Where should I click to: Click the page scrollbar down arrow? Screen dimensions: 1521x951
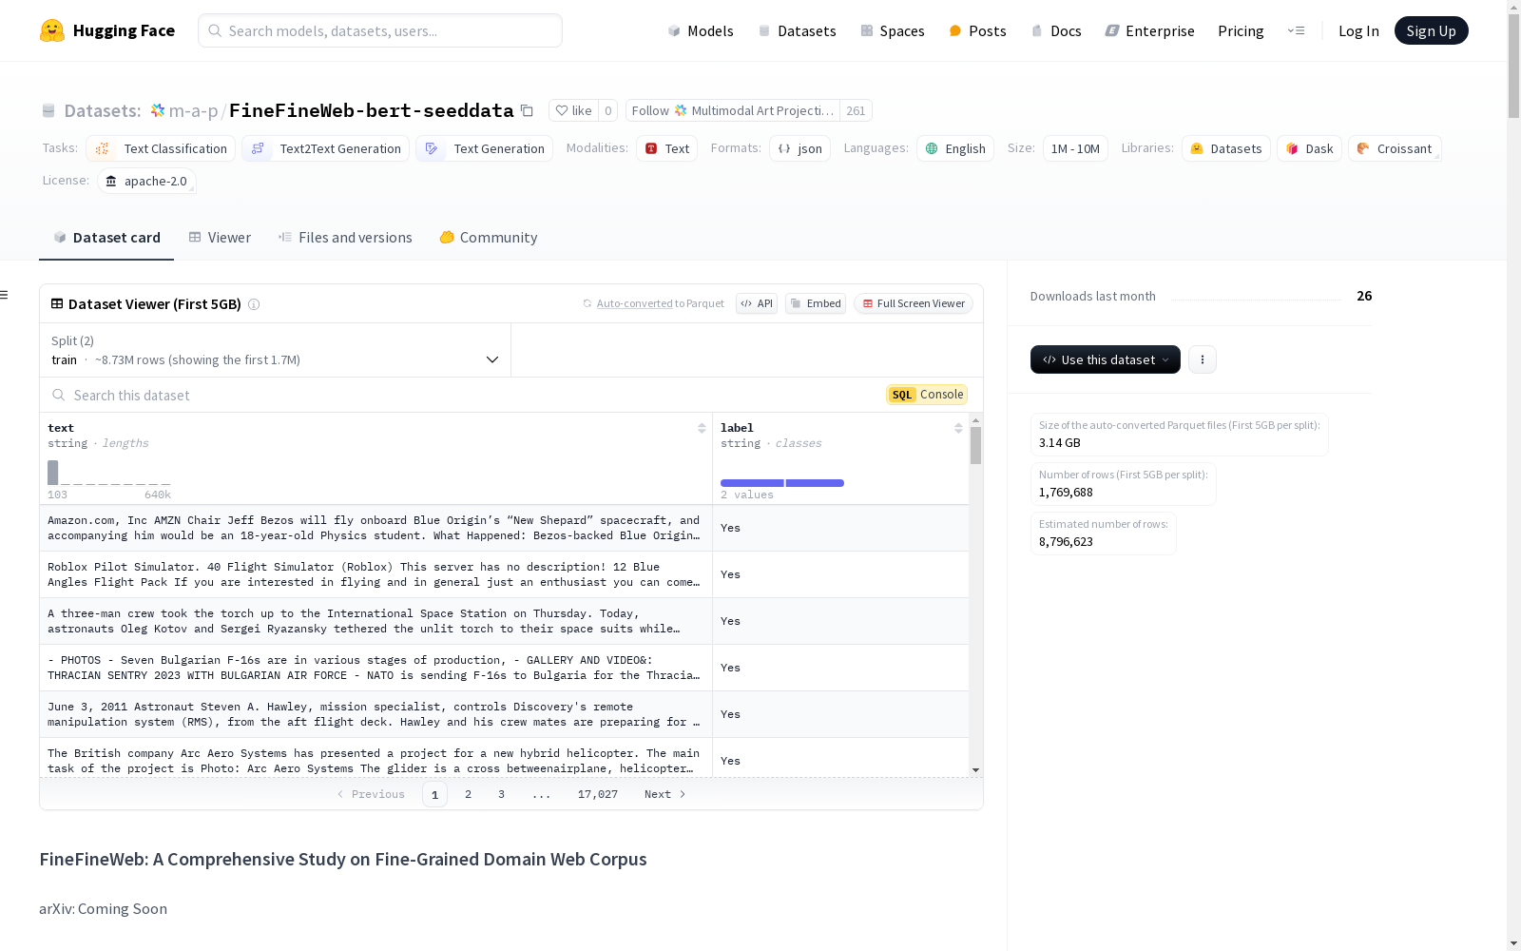click(1513, 943)
